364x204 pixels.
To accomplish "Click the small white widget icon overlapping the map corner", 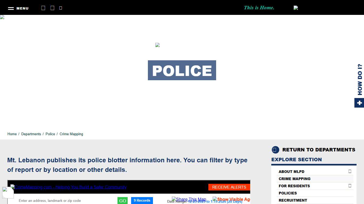I will point(8,192).
